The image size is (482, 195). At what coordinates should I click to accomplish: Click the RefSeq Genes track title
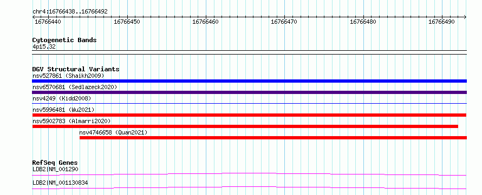coord(55,163)
